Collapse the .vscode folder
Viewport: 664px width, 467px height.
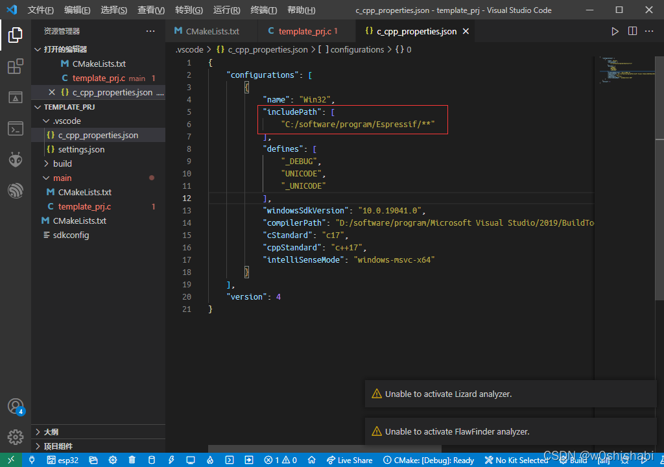pyautogui.click(x=99, y=121)
